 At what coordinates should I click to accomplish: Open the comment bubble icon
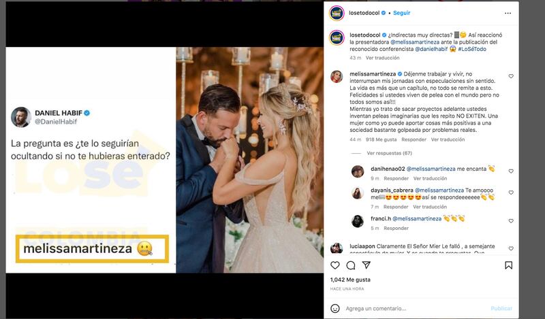point(351,265)
